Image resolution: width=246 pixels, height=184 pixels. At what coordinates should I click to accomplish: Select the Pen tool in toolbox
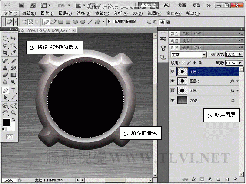click(x=5, y=90)
